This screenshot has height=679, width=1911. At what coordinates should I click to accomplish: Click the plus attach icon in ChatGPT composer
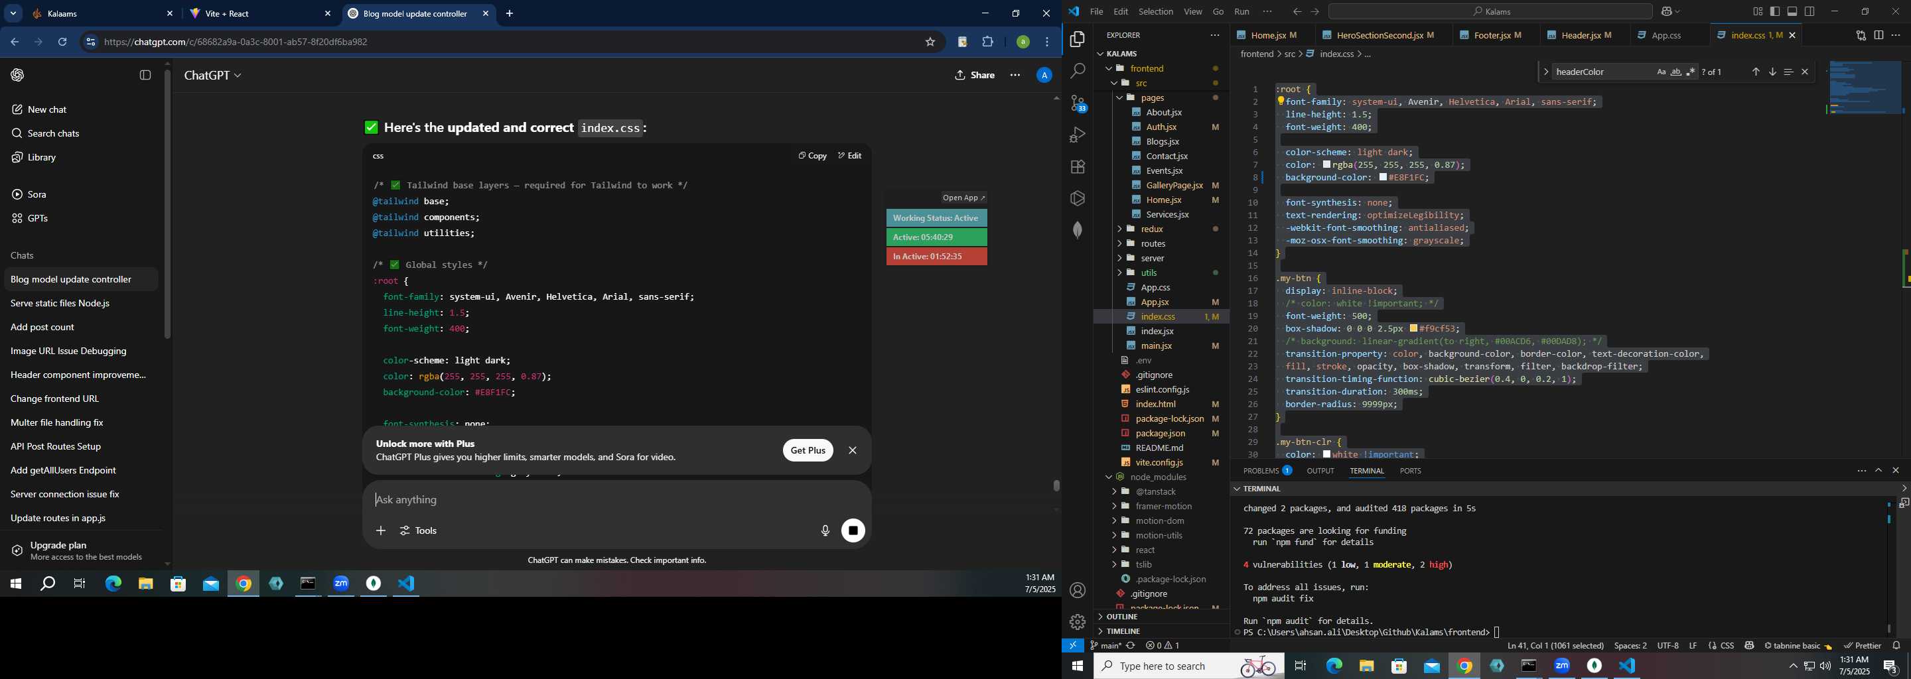[381, 530]
